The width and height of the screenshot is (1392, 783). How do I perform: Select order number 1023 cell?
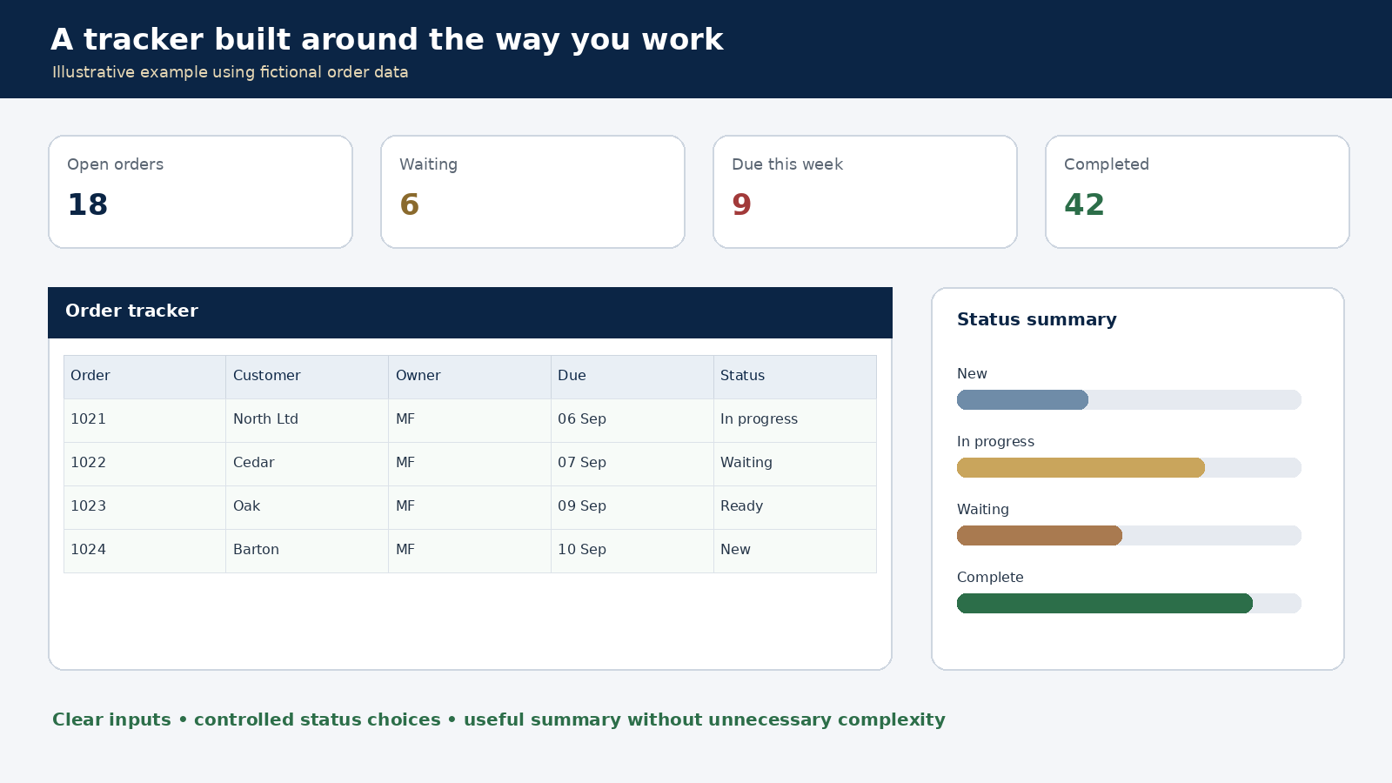[144, 507]
